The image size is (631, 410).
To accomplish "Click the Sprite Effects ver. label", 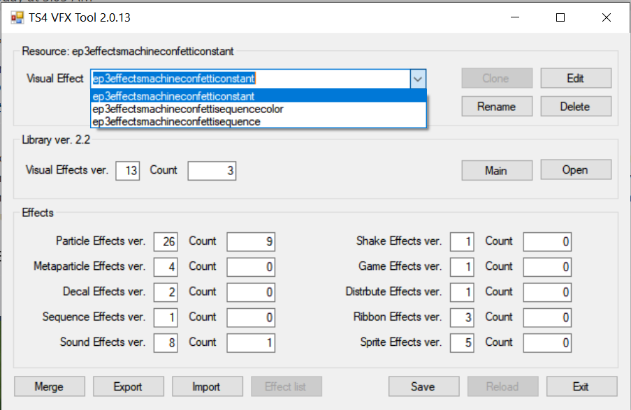I will 401,342.
